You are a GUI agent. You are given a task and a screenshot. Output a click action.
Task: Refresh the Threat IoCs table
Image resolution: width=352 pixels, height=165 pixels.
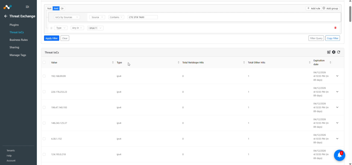click(339, 52)
